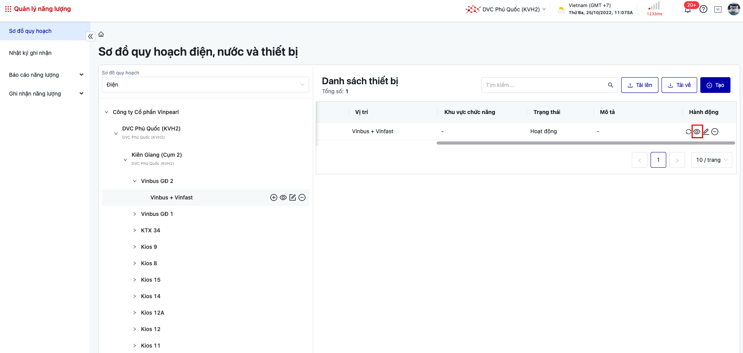Image resolution: width=743 pixels, height=353 pixels.
Task: Click the weather icon in header
Action: [561, 9]
